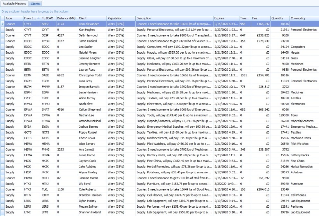Open the Available Missions tab
The image size is (319, 216).
[x=14, y=4]
